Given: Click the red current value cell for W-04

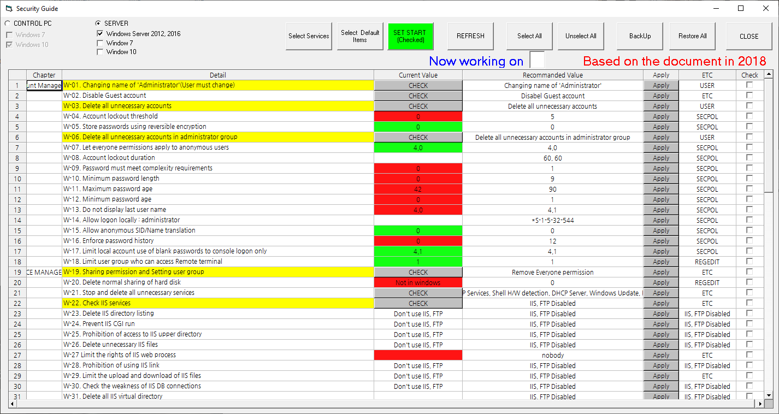Looking at the screenshot, I should tap(418, 116).
